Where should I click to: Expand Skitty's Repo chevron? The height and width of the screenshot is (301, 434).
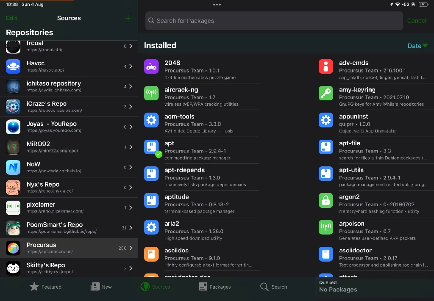131,268
